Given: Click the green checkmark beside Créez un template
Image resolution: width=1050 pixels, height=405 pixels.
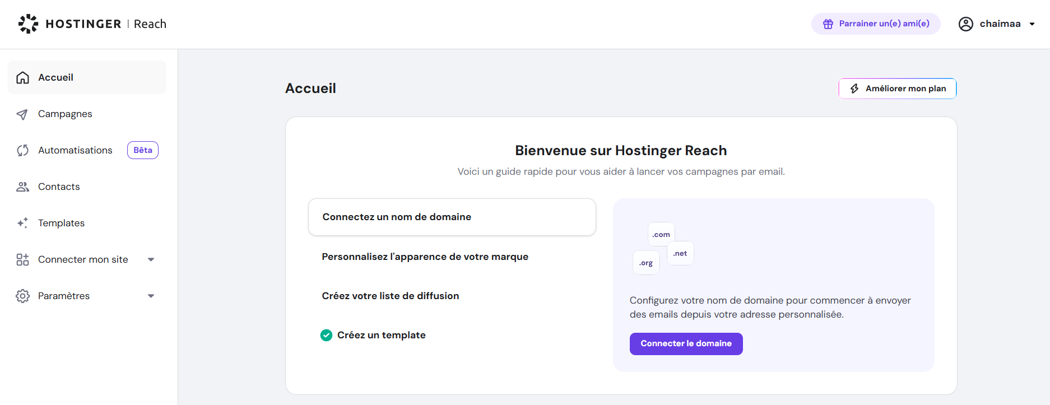Looking at the screenshot, I should [x=326, y=335].
